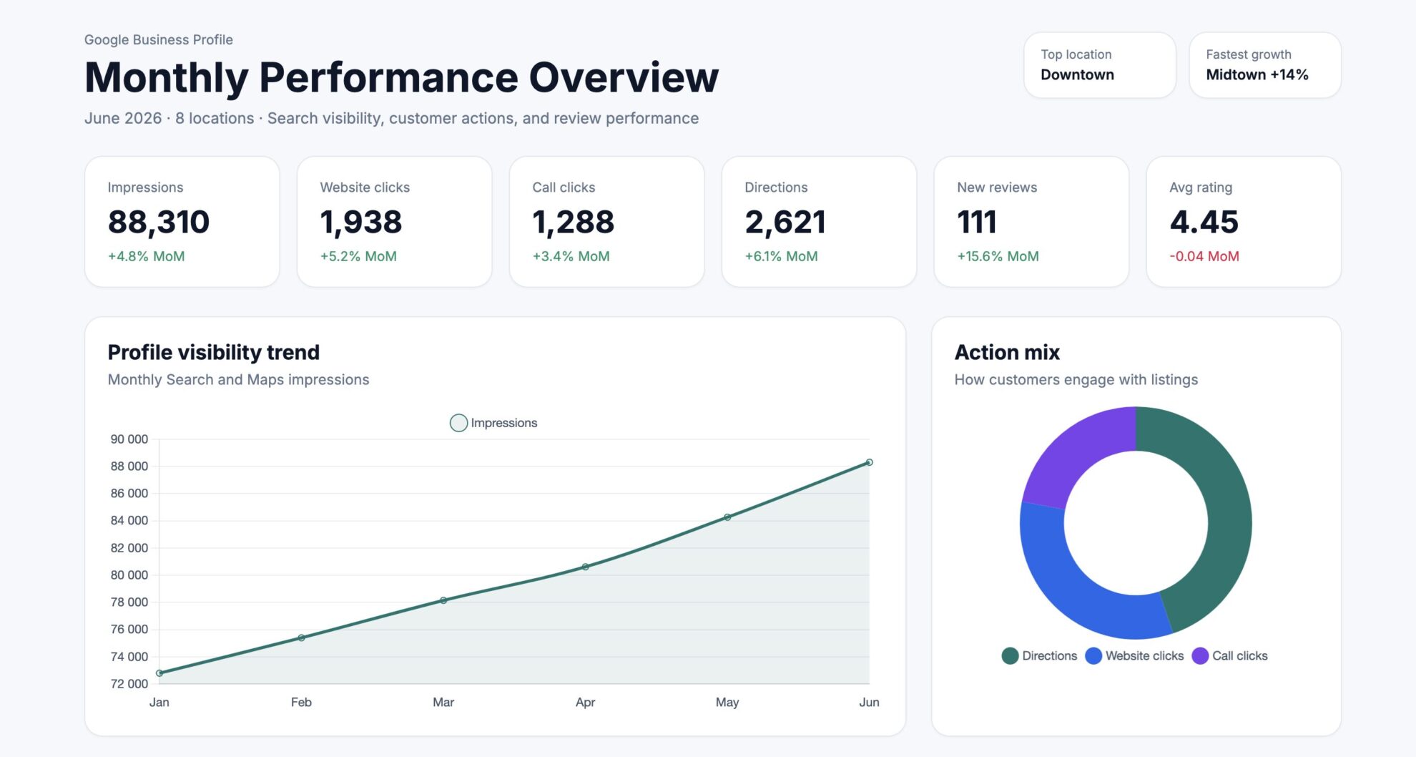Click the 'Monthly Performance Overview' heading

click(x=402, y=77)
